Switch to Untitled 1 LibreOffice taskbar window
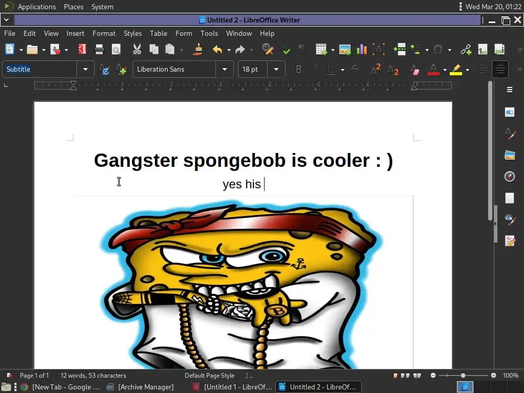524x393 pixels. click(233, 387)
